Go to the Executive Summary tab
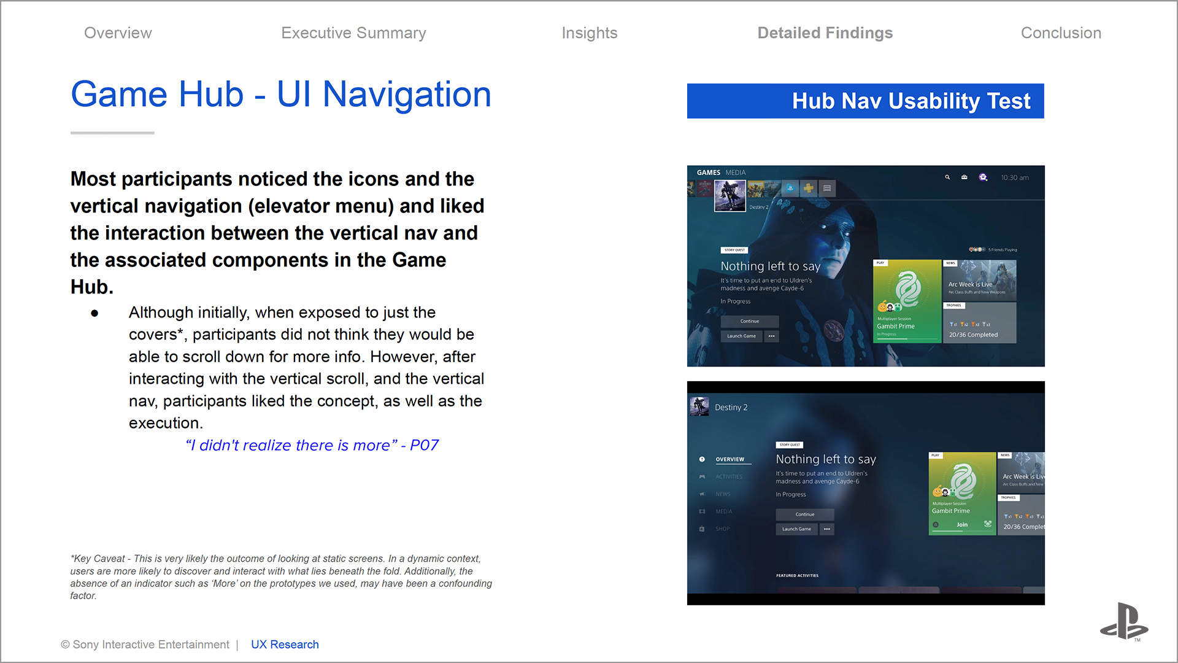The height and width of the screenshot is (663, 1178). tap(353, 33)
